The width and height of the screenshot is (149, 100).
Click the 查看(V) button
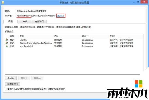tap(37, 78)
